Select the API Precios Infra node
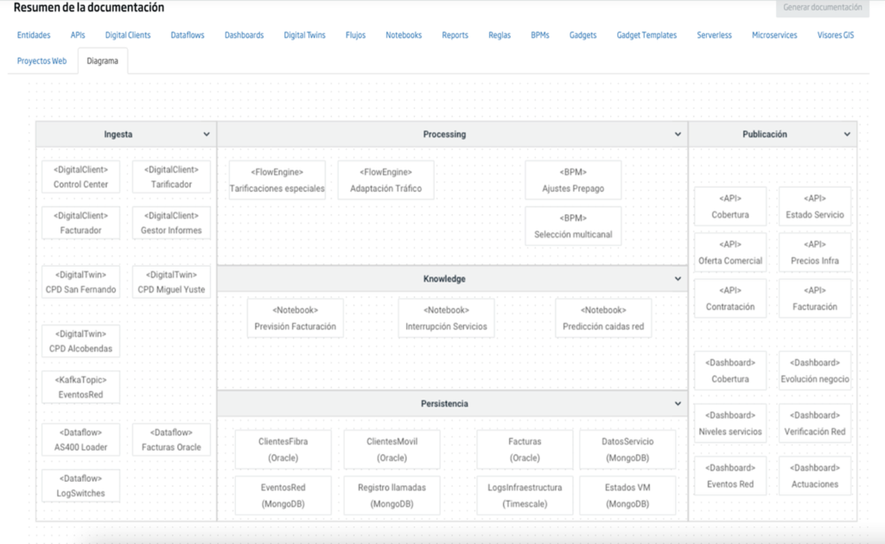 [x=815, y=252]
